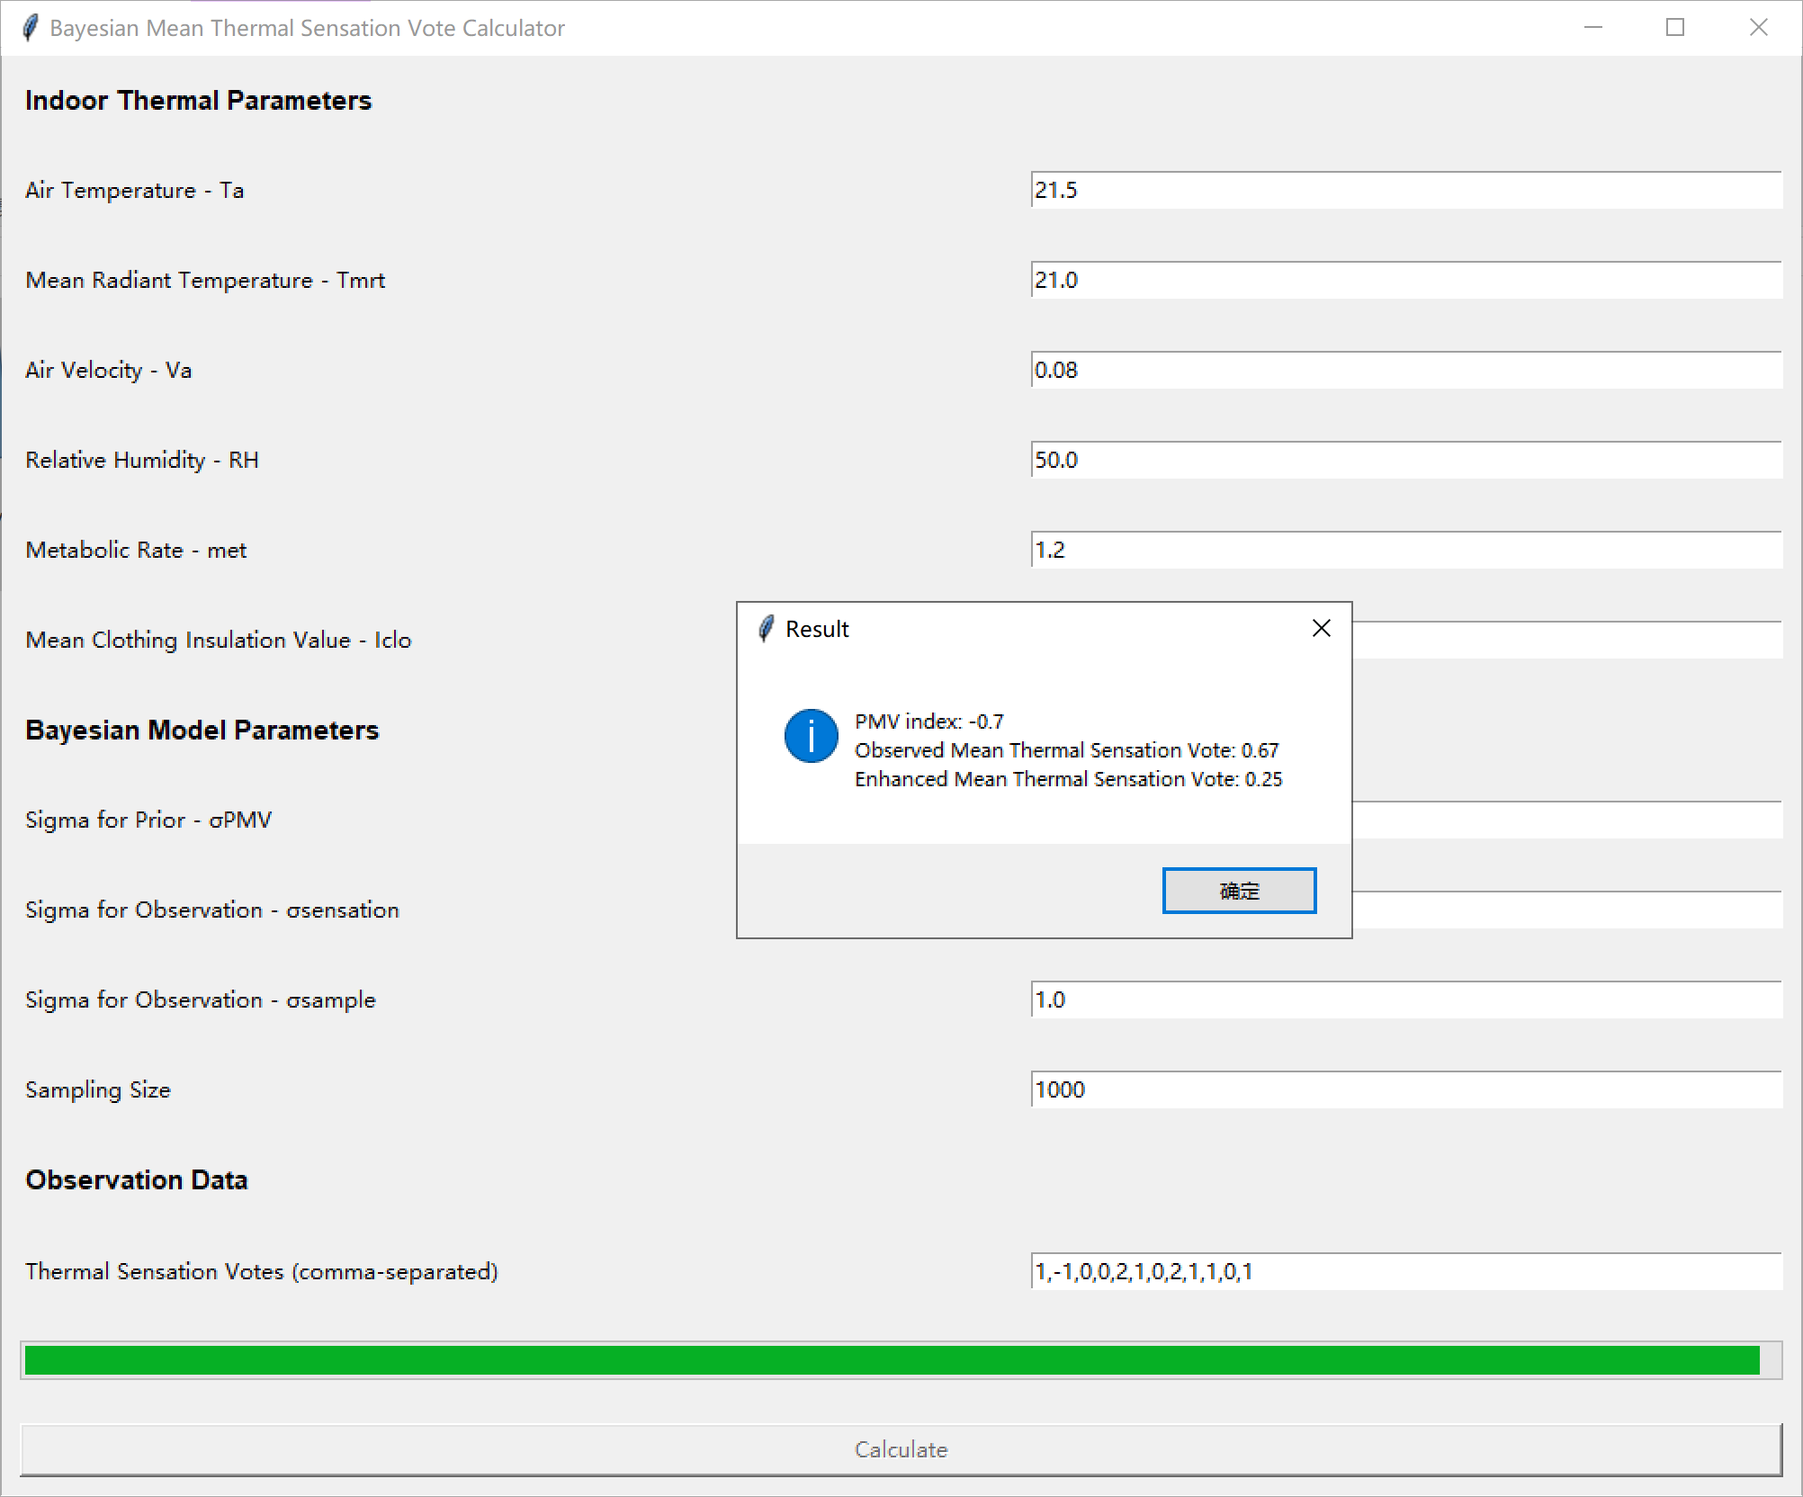Focus the Mean Radiant Temperature Tmrt field
The image size is (1803, 1497).
pos(1405,280)
